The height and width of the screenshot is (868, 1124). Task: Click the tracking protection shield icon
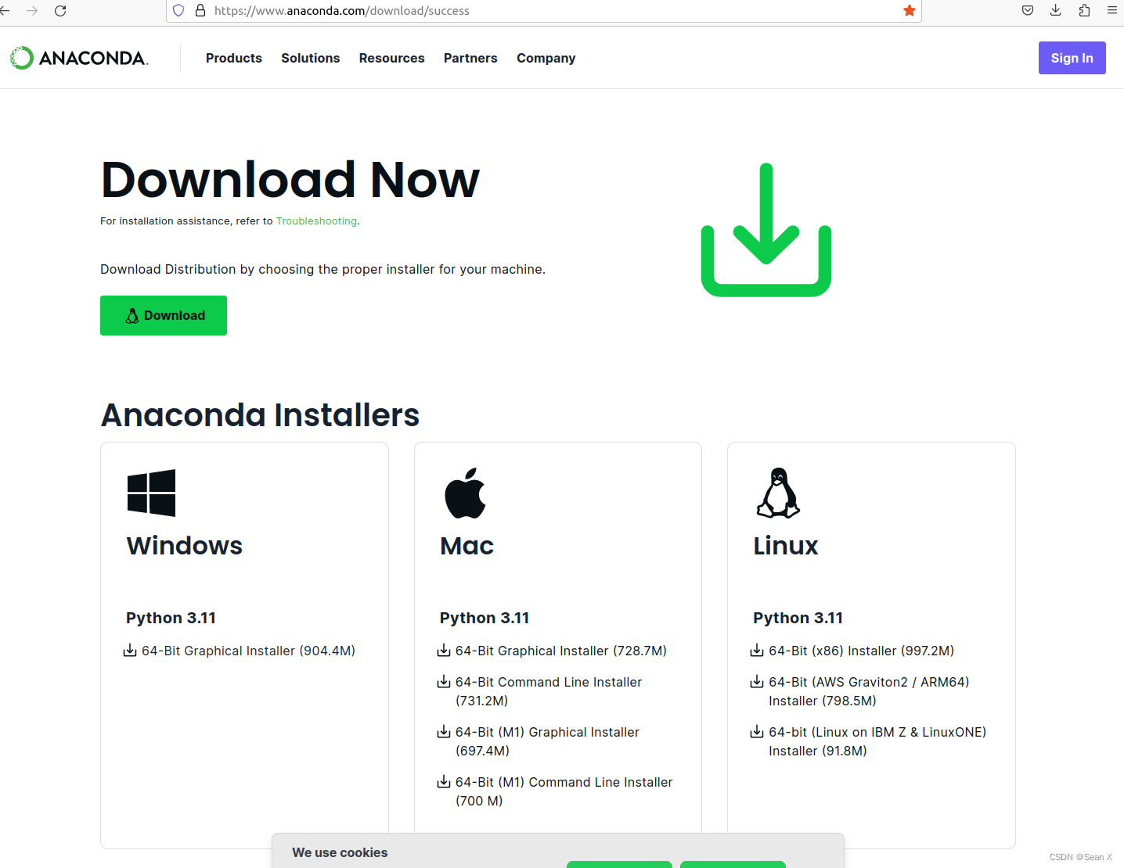pyautogui.click(x=178, y=10)
